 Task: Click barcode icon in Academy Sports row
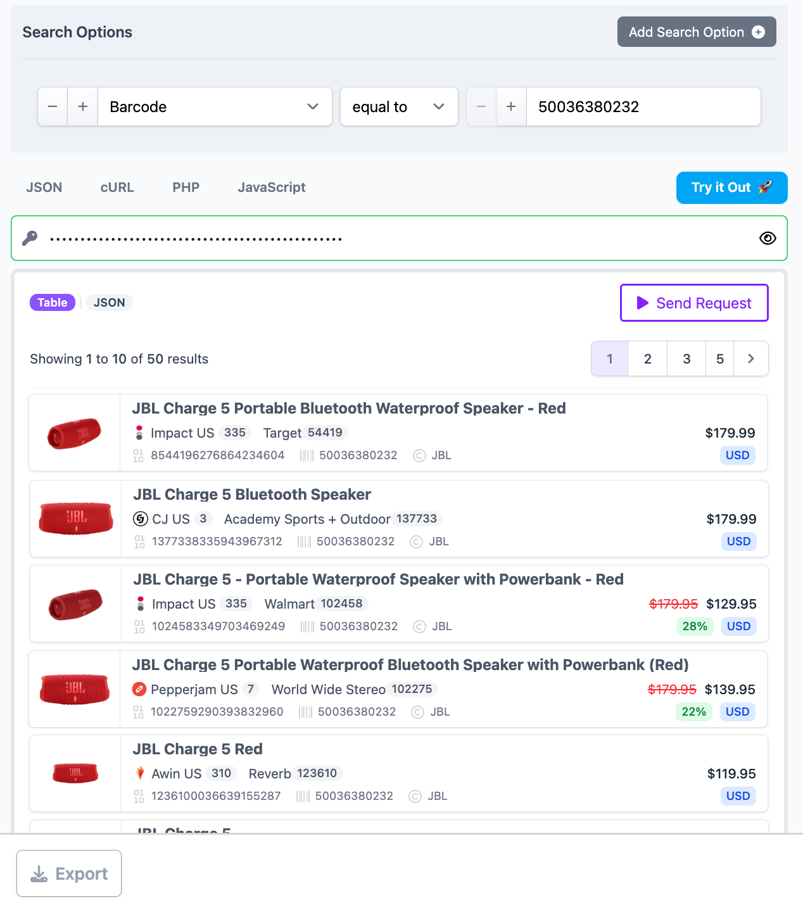coord(305,541)
